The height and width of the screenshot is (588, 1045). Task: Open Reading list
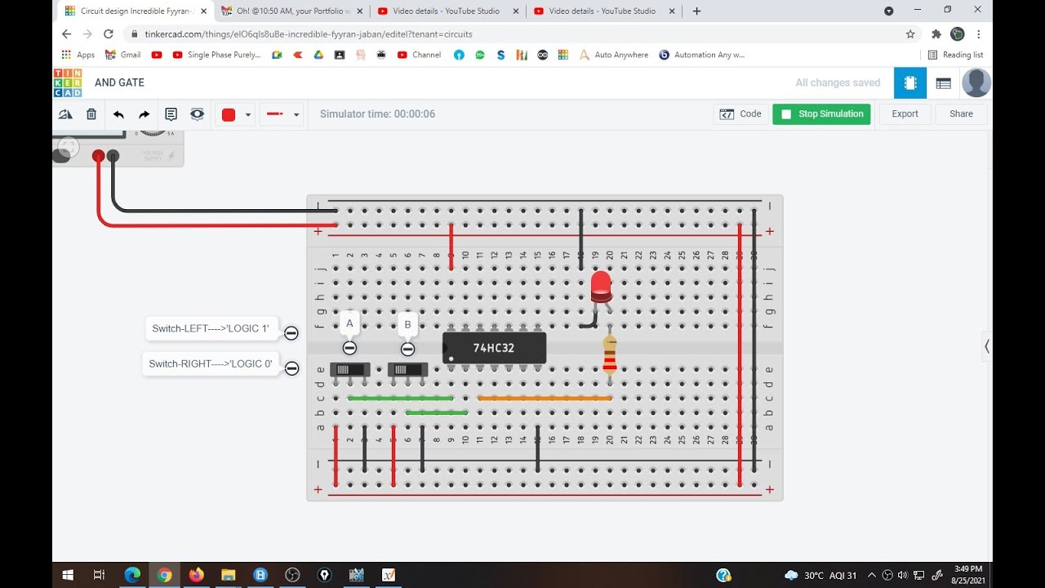956,55
